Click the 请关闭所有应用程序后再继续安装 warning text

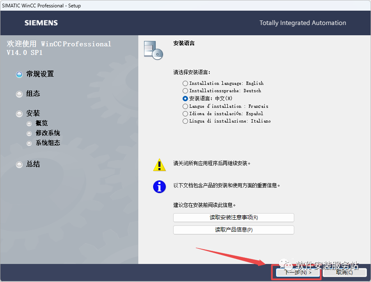(212, 163)
